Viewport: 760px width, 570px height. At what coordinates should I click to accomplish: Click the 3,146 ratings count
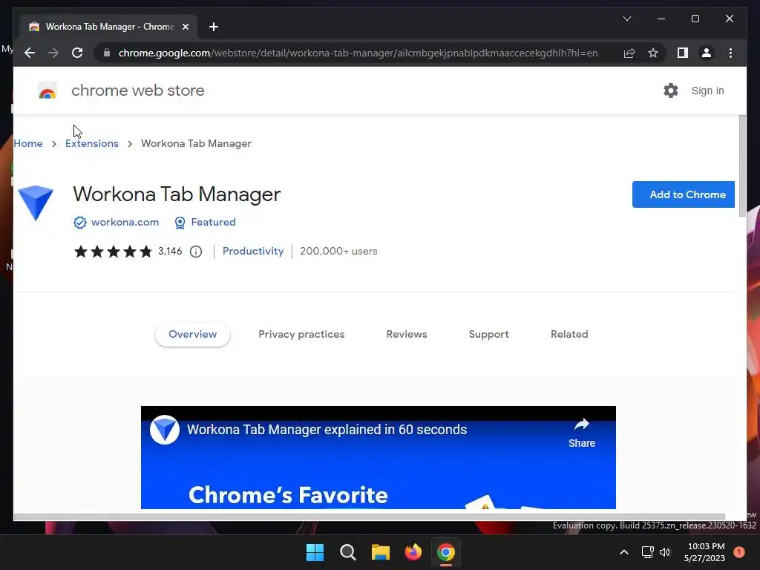click(170, 251)
